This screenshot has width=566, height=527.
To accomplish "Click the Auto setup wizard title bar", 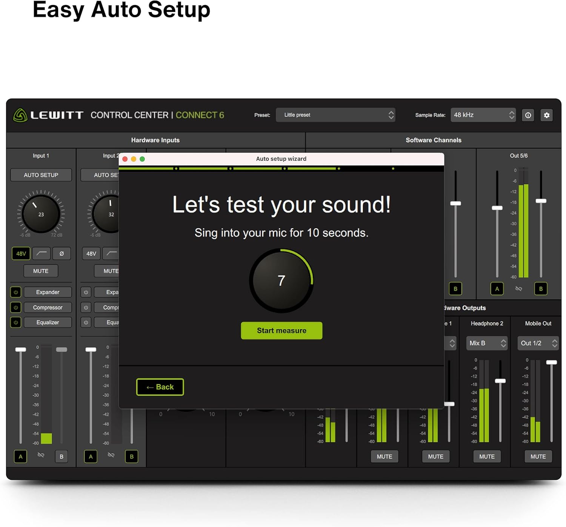I will pos(281,159).
